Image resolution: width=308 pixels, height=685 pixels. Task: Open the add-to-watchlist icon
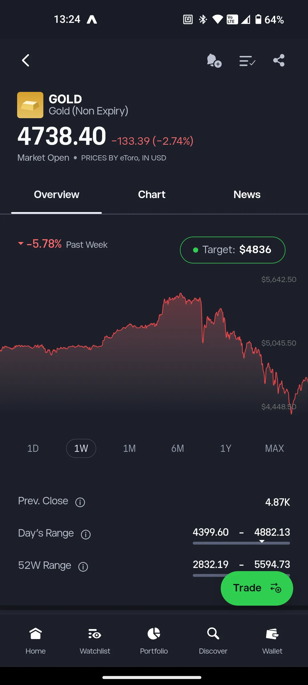(x=247, y=61)
